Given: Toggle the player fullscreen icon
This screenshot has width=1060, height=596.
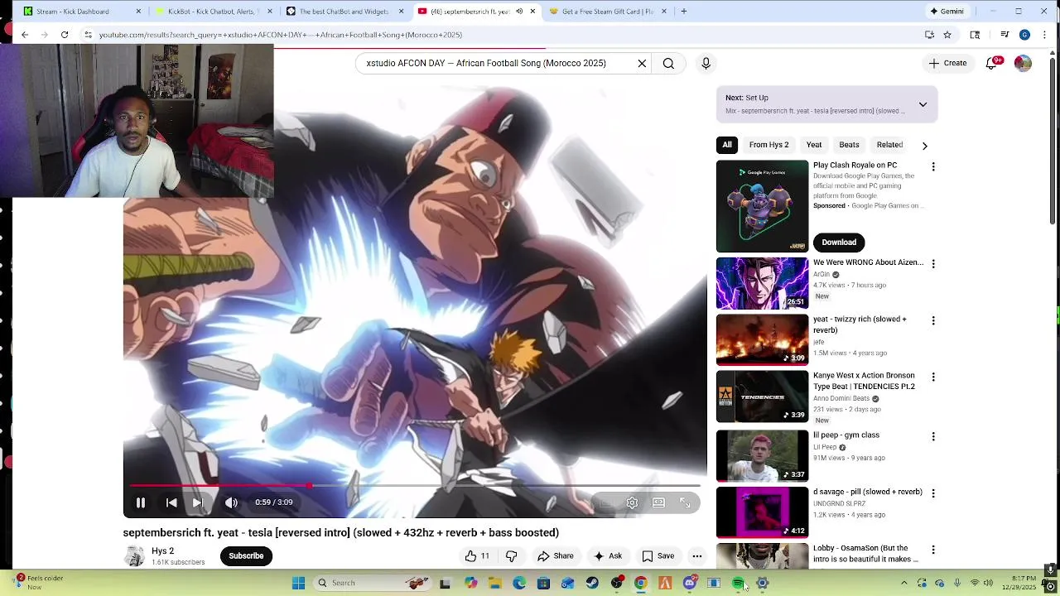Looking at the screenshot, I should [x=685, y=502].
